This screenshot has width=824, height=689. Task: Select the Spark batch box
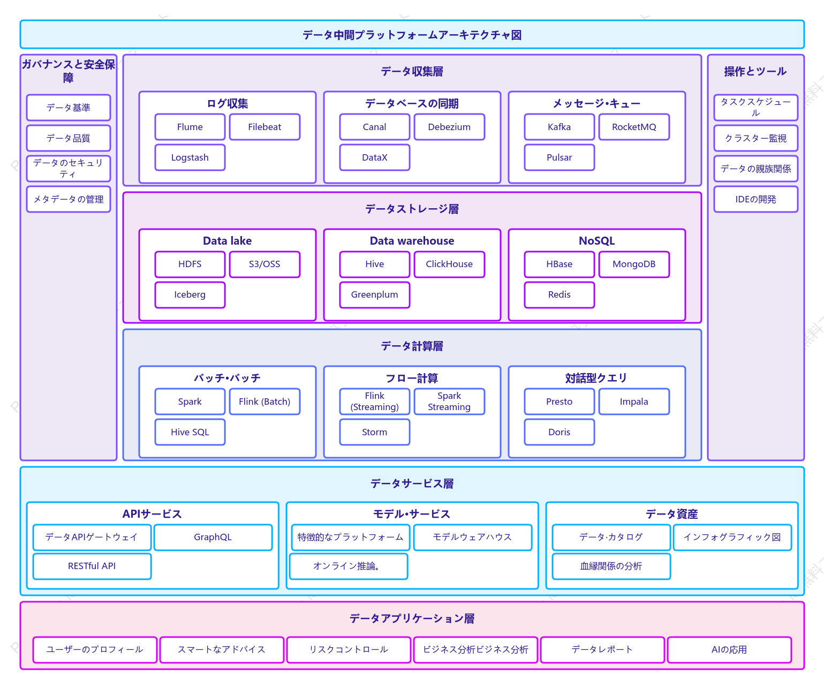[x=190, y=402]
